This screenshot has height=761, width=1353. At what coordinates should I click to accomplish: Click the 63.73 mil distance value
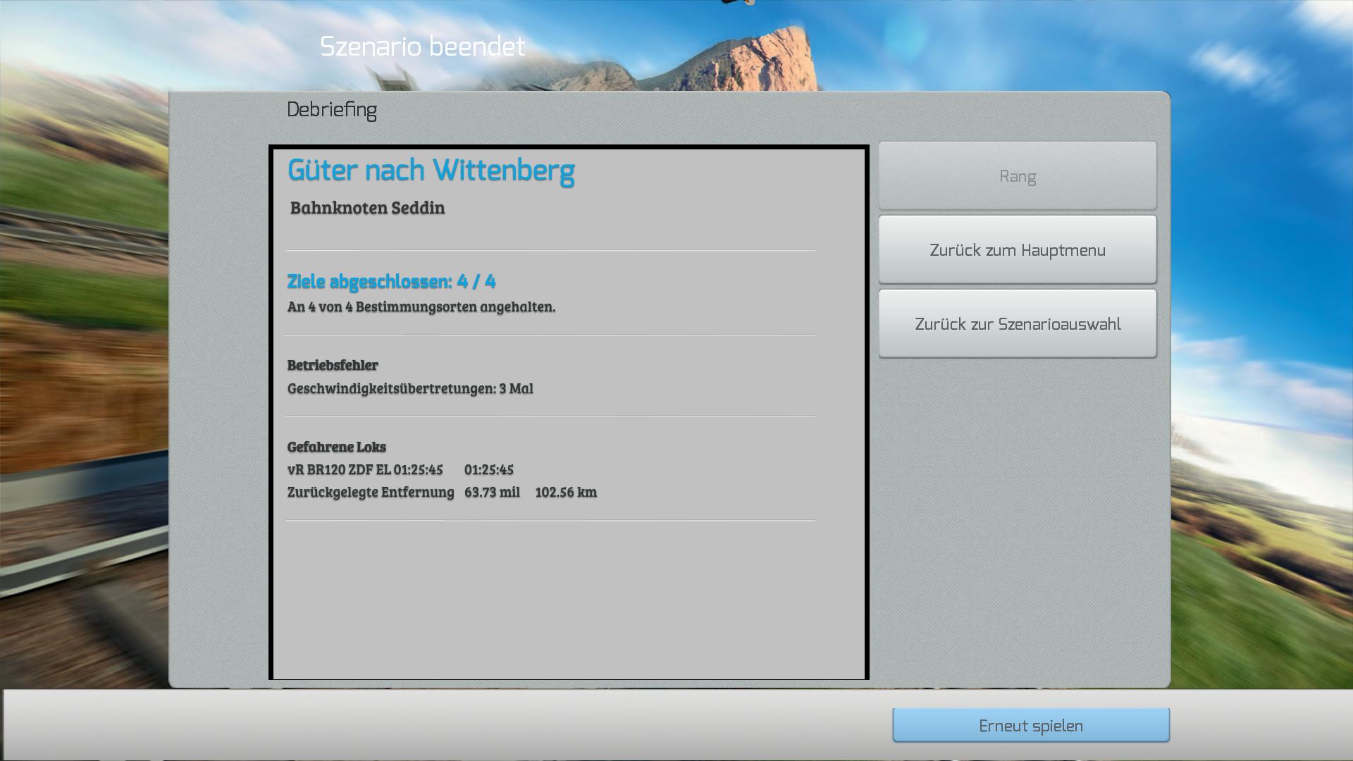click(492, 492)
